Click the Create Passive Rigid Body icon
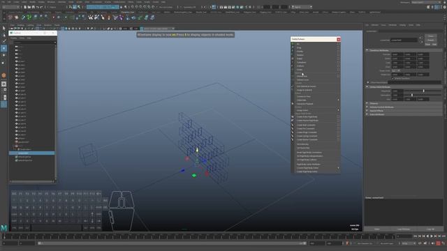 coord(293,121)
